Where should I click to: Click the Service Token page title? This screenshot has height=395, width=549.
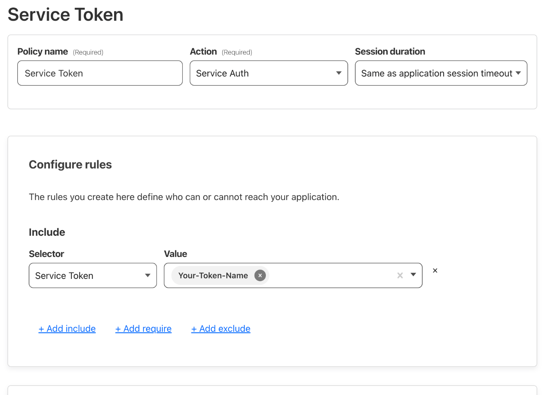tap(65, 15)
